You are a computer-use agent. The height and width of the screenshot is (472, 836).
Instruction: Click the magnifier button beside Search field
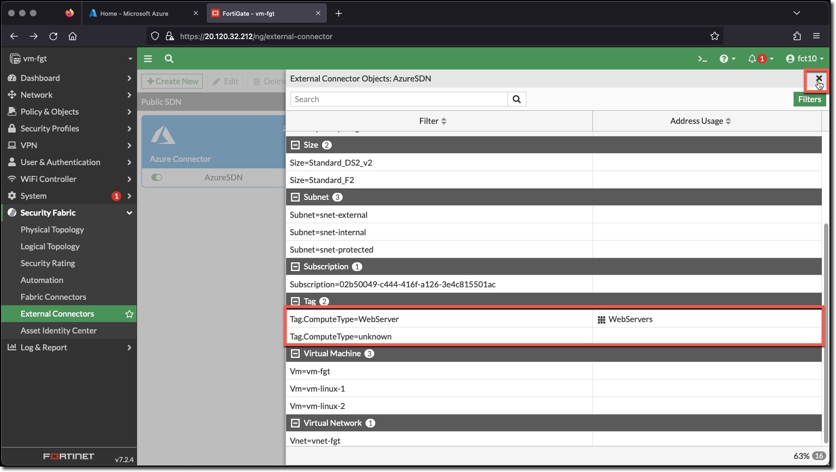(517, 99)
